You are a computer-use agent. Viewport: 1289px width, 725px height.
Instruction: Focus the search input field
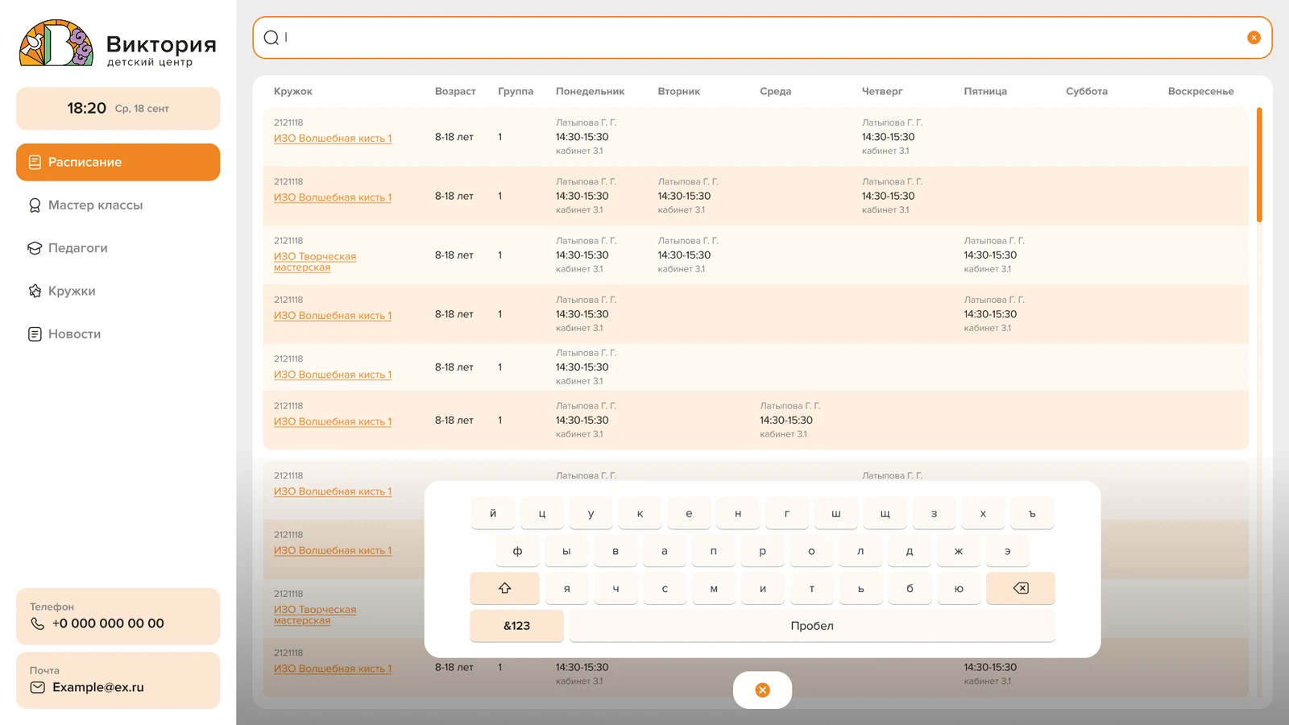point(762,38)
